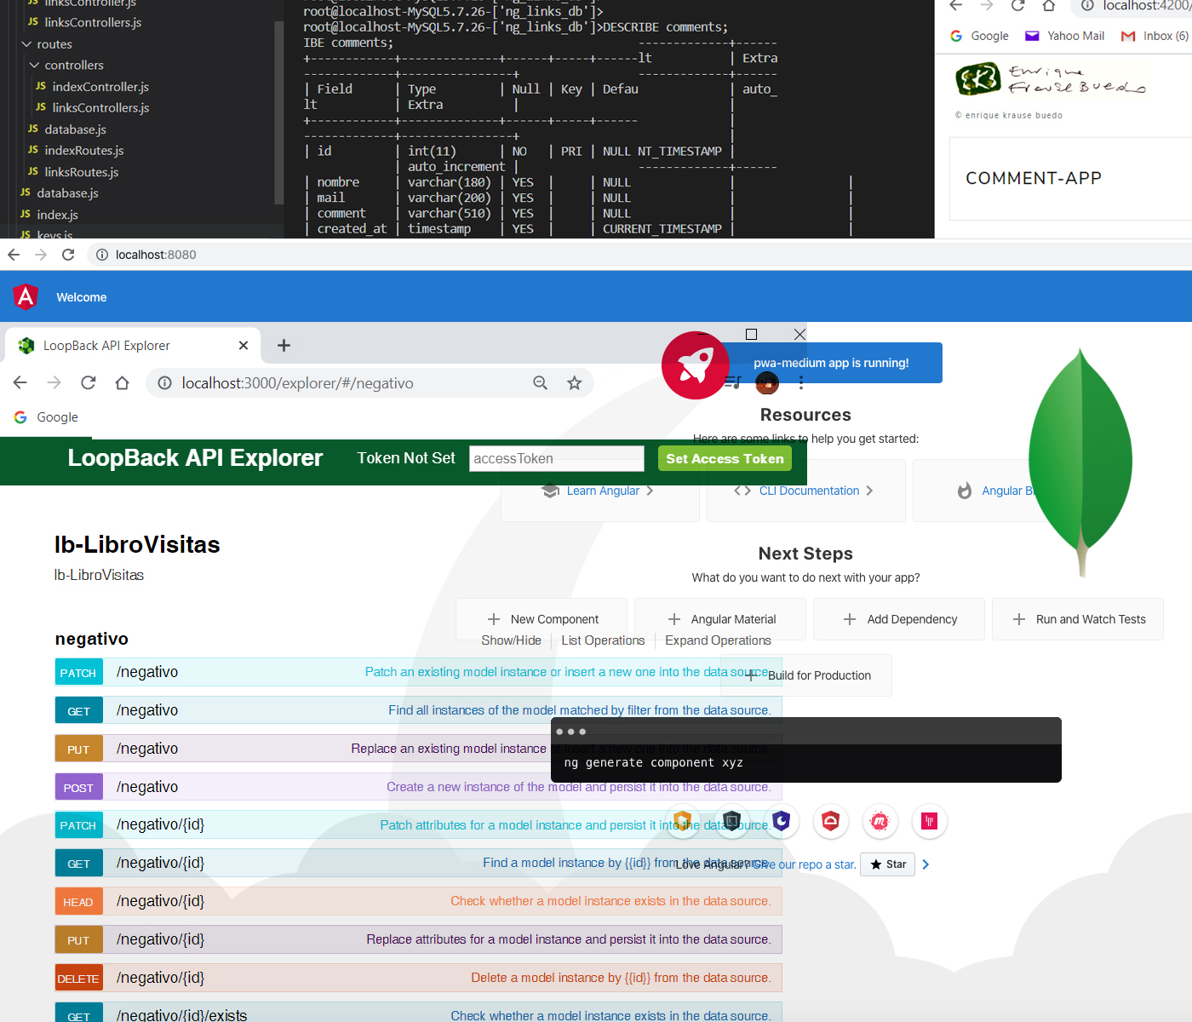
Task: Open the Inbox (6) Gmail bookmark
Action: click(x=1155, y=36)
